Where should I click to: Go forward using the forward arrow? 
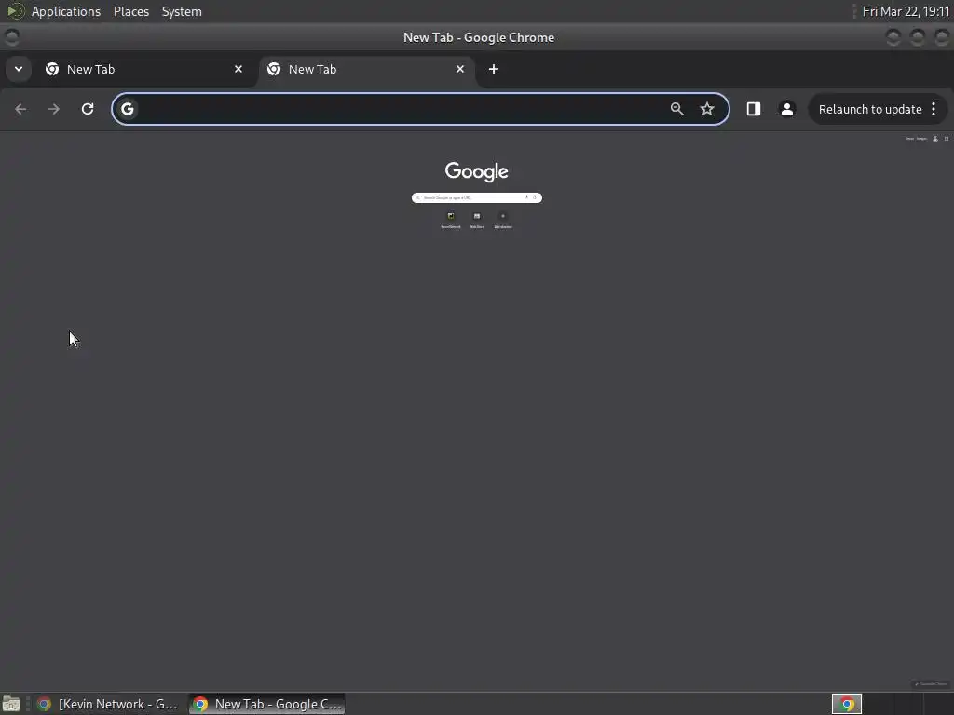54,109
